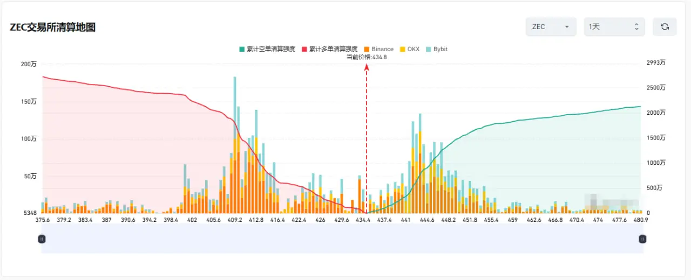Click the right zoom slider handle
Screen dimensions: 691x280
click(x=642, y=239)
